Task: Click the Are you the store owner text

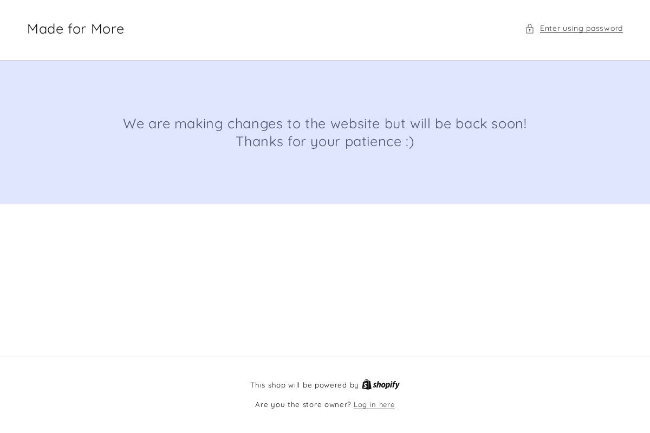Action: (303, 404)
